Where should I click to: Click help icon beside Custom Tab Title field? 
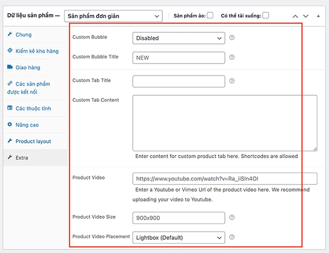[232, 81]
